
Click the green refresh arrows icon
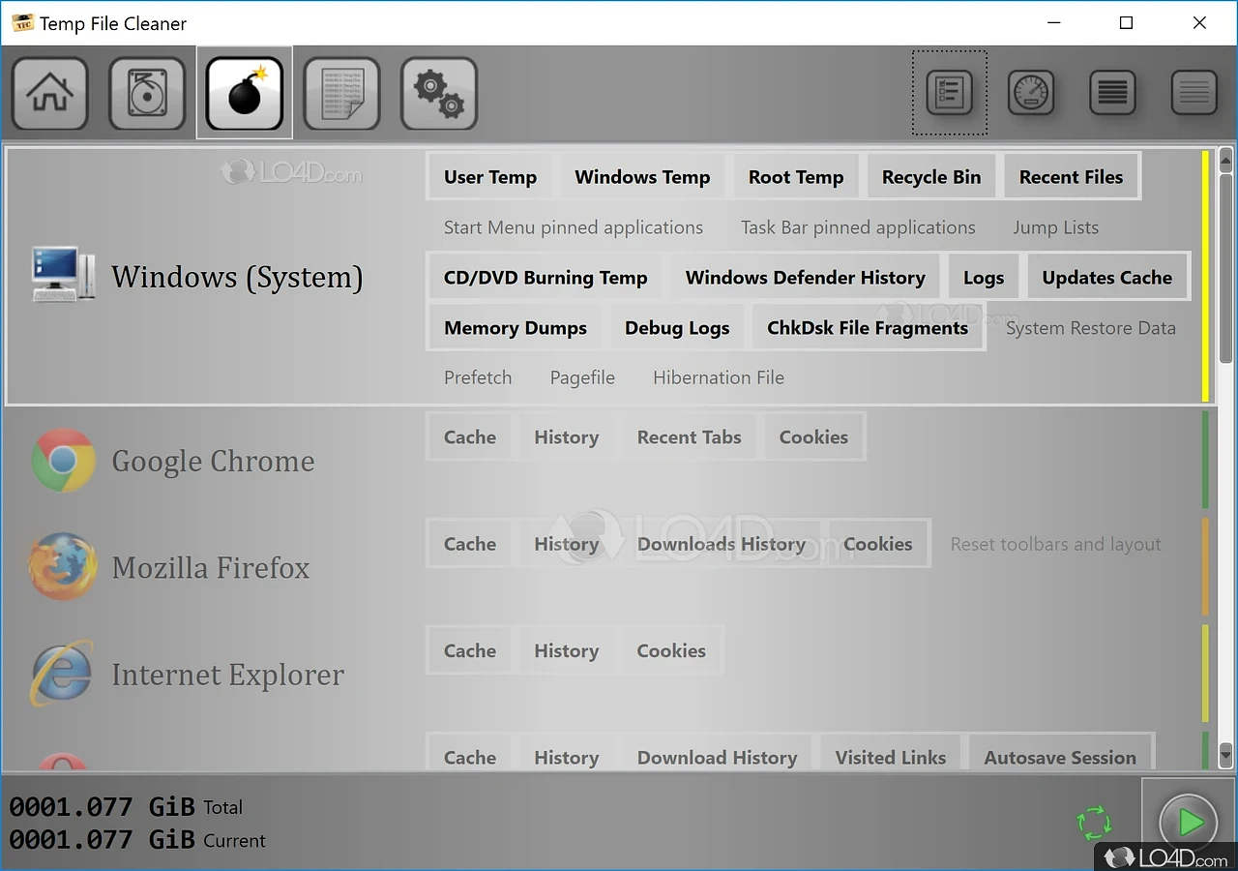(x=1094, y=824)
